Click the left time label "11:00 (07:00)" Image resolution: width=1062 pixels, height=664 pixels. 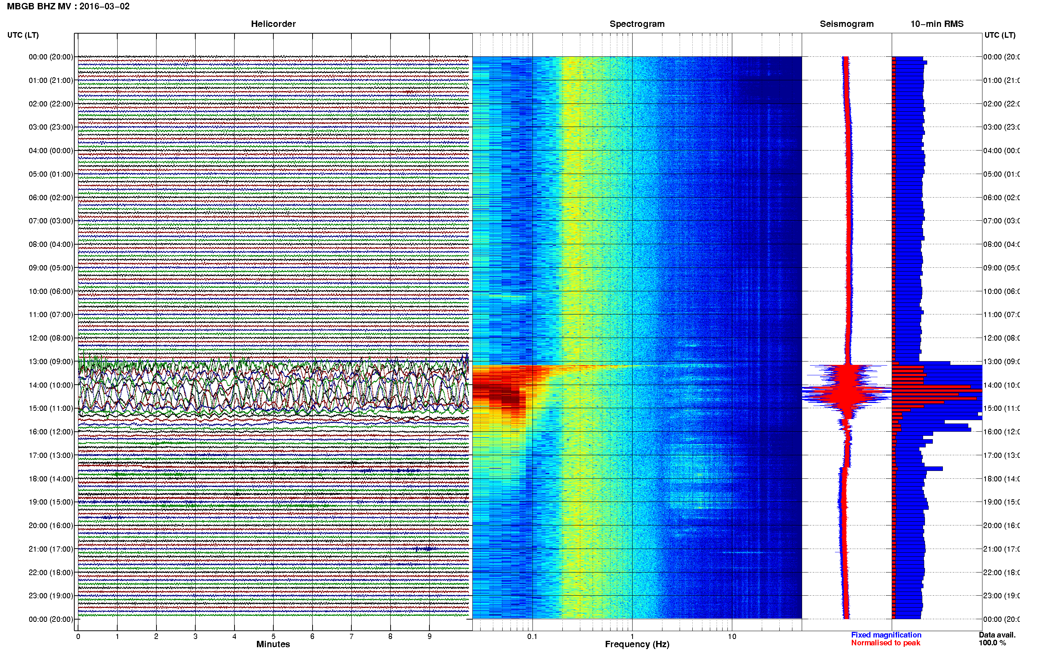[x=51, y=314]
